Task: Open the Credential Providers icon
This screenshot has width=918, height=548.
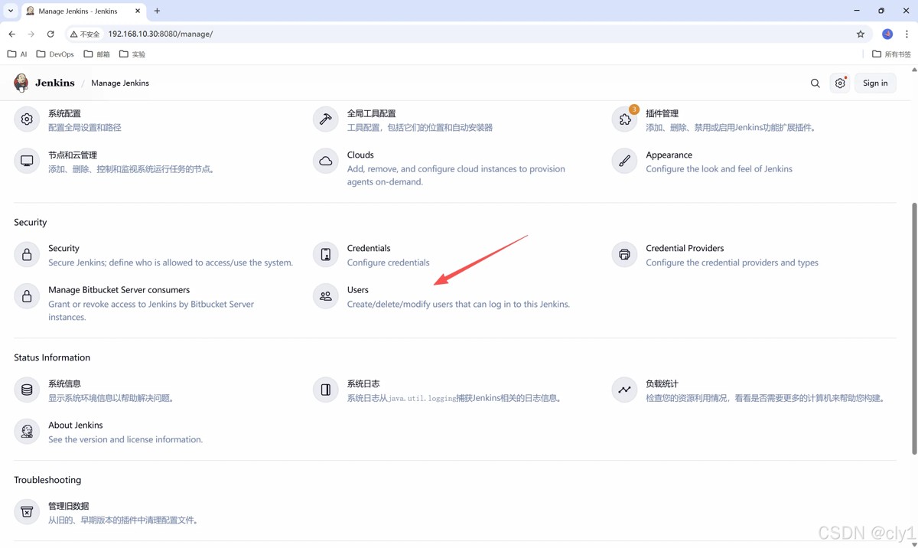Action: (625, 255)
